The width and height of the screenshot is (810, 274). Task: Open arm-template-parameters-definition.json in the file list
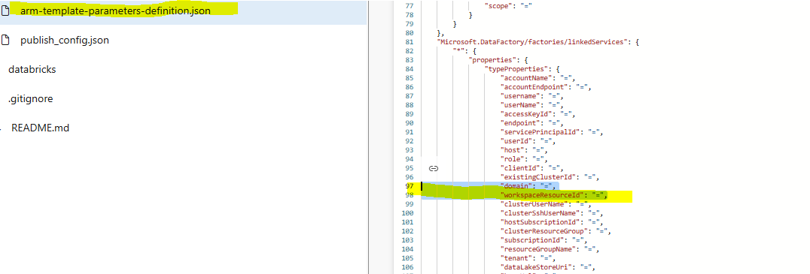click(x=115, y=11)
